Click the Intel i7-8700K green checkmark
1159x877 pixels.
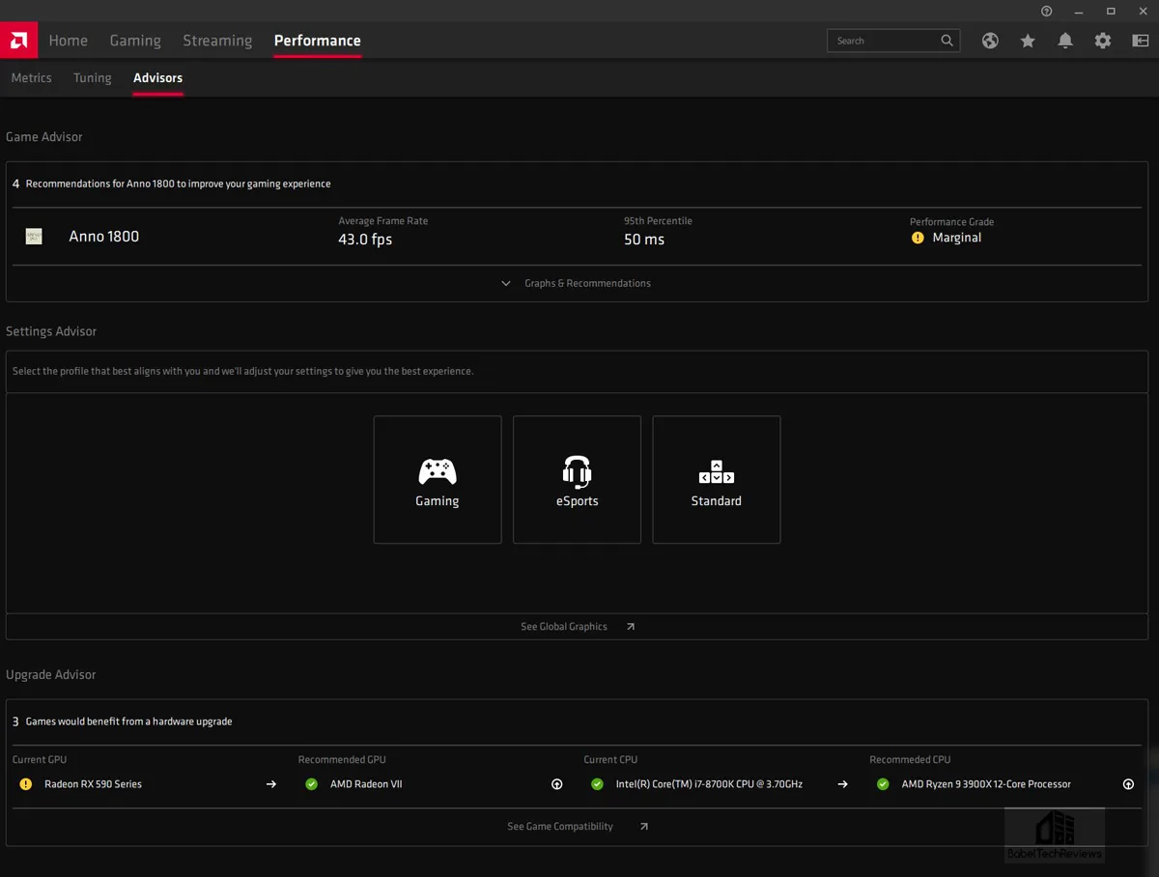tap(597, 784)
